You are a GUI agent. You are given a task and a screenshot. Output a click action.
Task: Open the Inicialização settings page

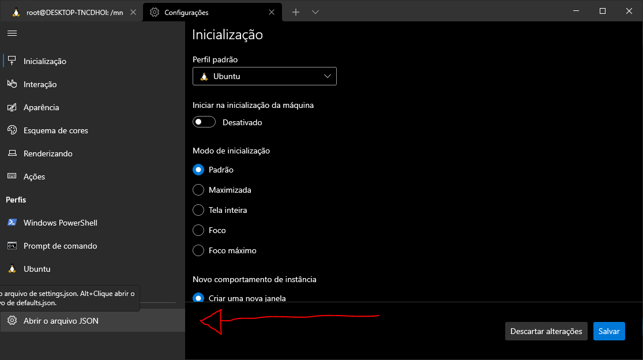coord(92,61)
